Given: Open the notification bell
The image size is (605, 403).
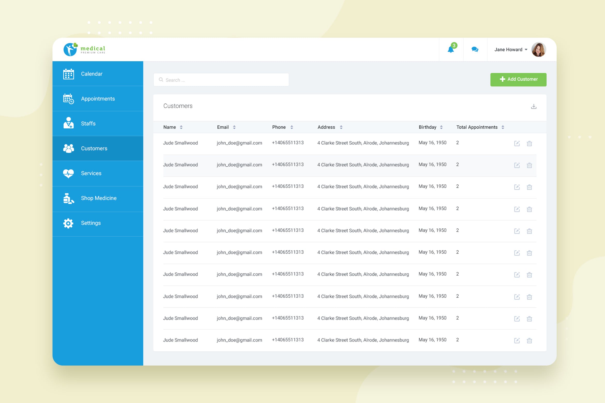Looking at the screenshot, I should click(451, 50).
